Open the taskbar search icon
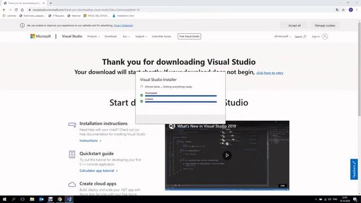The height and width of the screenshot is (203, 361). [14, 199]
